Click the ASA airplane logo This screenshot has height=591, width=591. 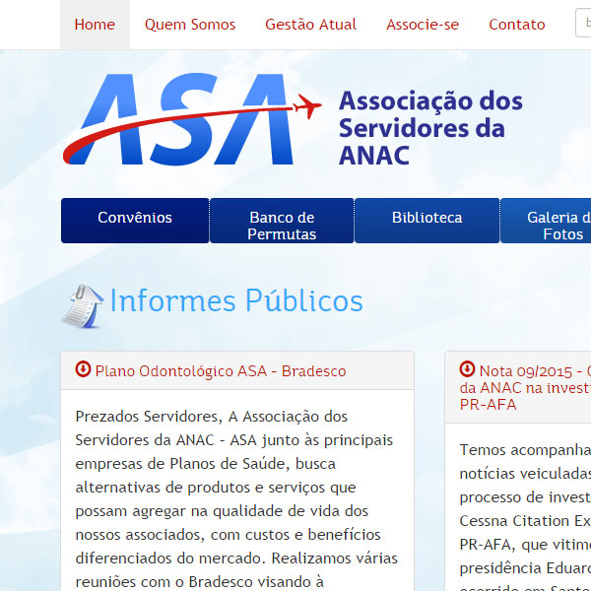(x=192, y=119)
